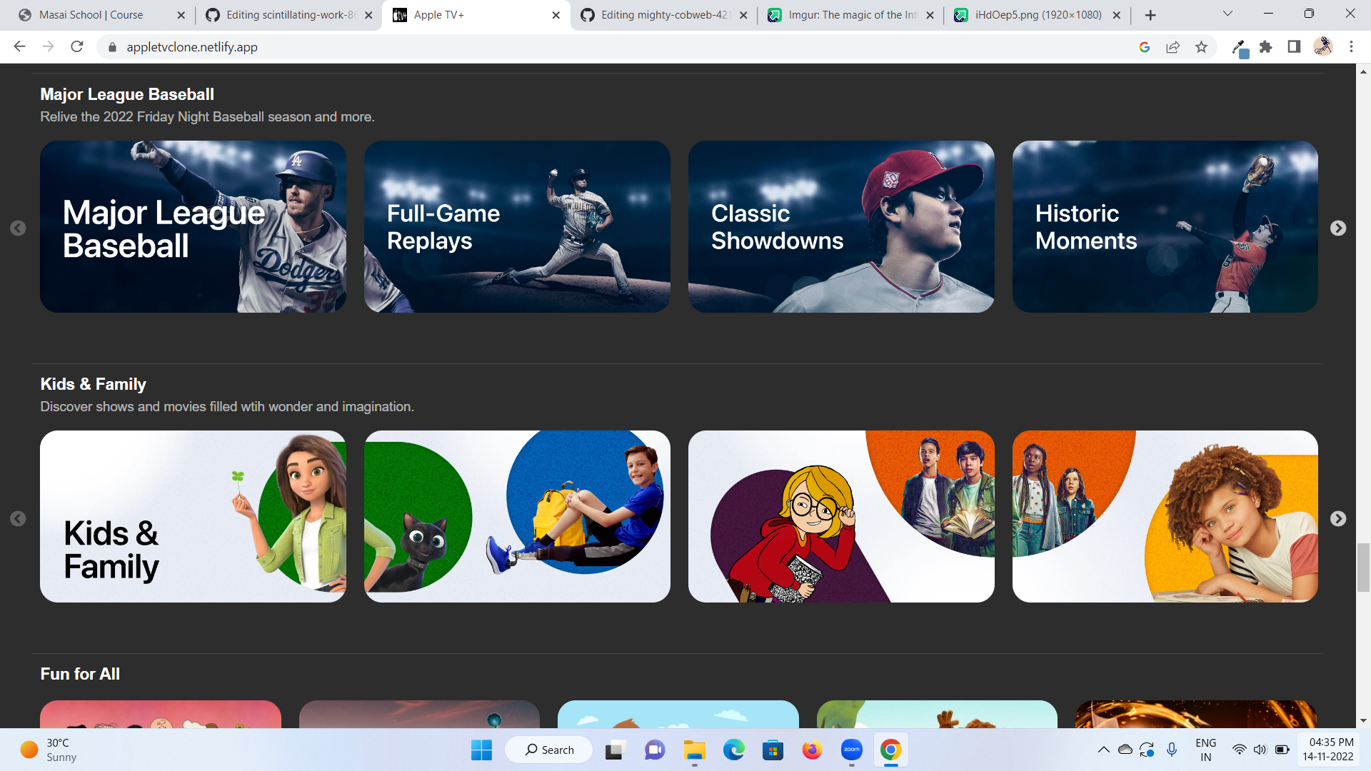Click the page share icon
Screen dimensions: 1371x771
(1172, 47)
